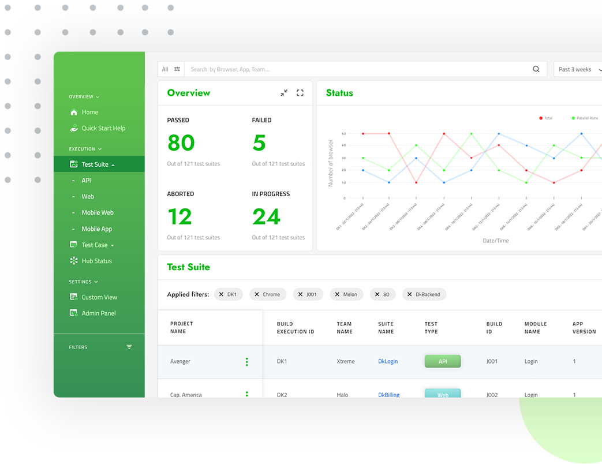Collapse the Test Suite submenu chevron
The image size is (602, 464).
pyautogui.click(x=113, y=164)
